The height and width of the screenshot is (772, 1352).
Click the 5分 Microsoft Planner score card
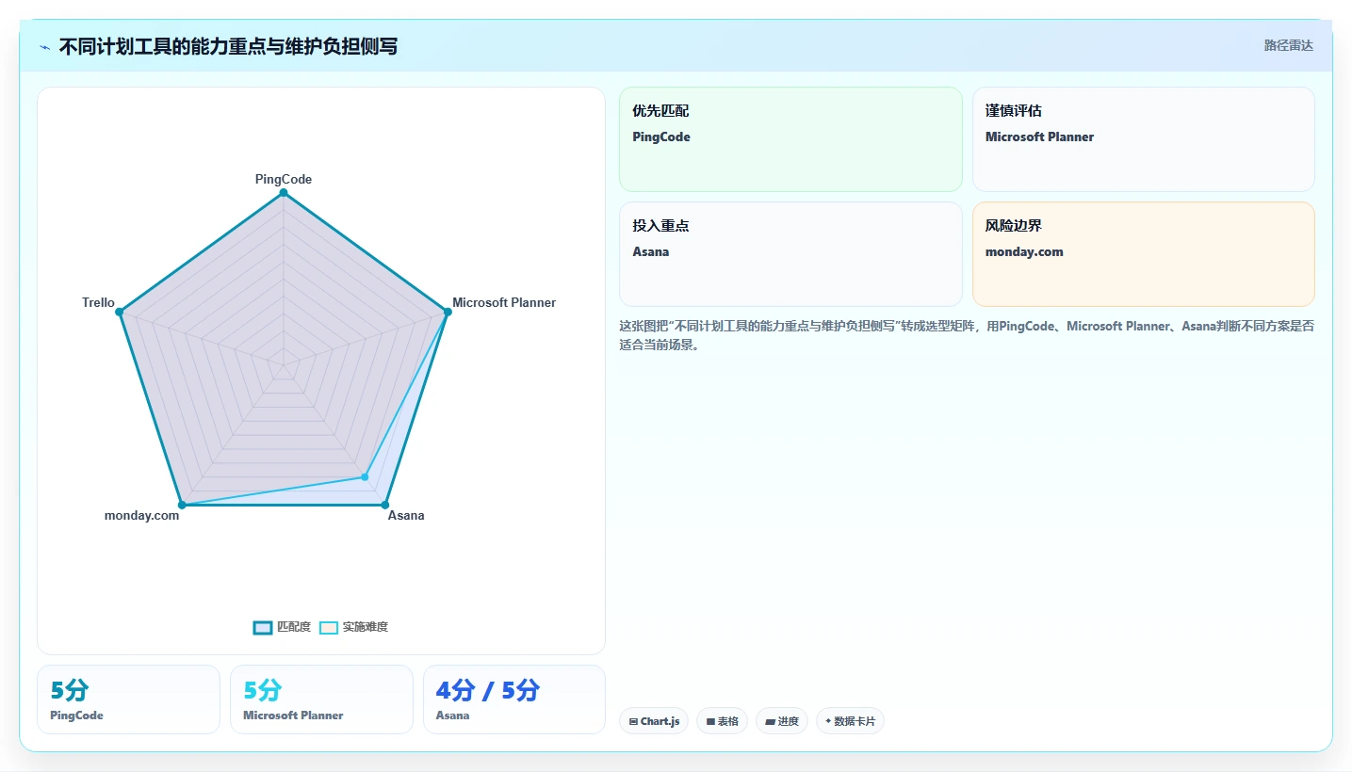tap(321, 700)
